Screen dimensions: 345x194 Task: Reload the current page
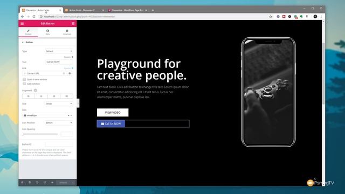34,17
